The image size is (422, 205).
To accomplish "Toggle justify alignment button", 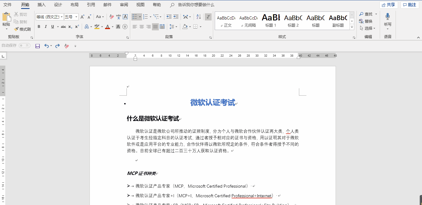I will tap(155, 27).
